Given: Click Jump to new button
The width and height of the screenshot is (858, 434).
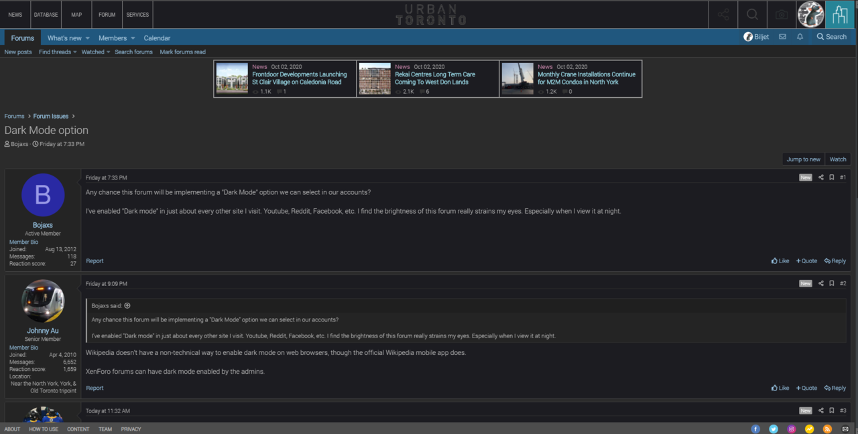Looking at the screenshot, I should click(x=803, y=159).
